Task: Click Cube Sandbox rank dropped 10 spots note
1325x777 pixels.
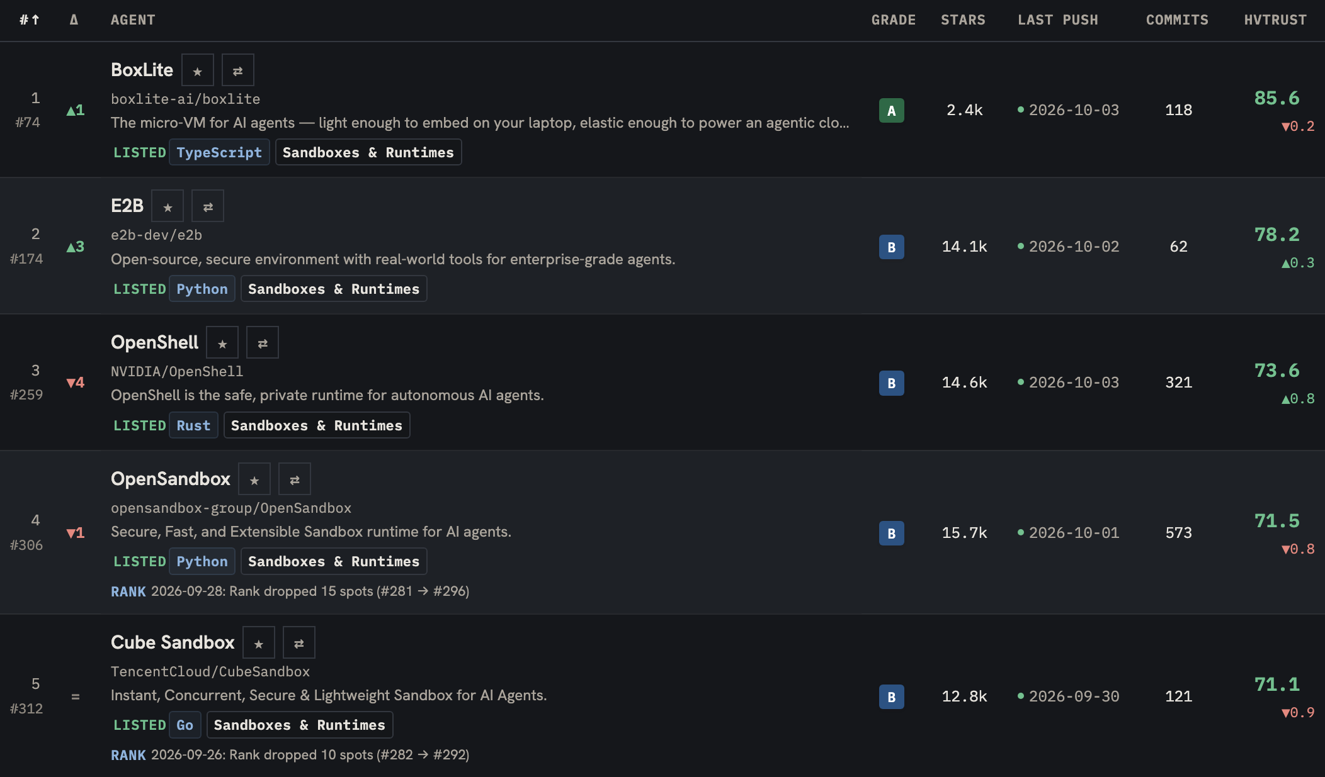Action: coord(290,755)
